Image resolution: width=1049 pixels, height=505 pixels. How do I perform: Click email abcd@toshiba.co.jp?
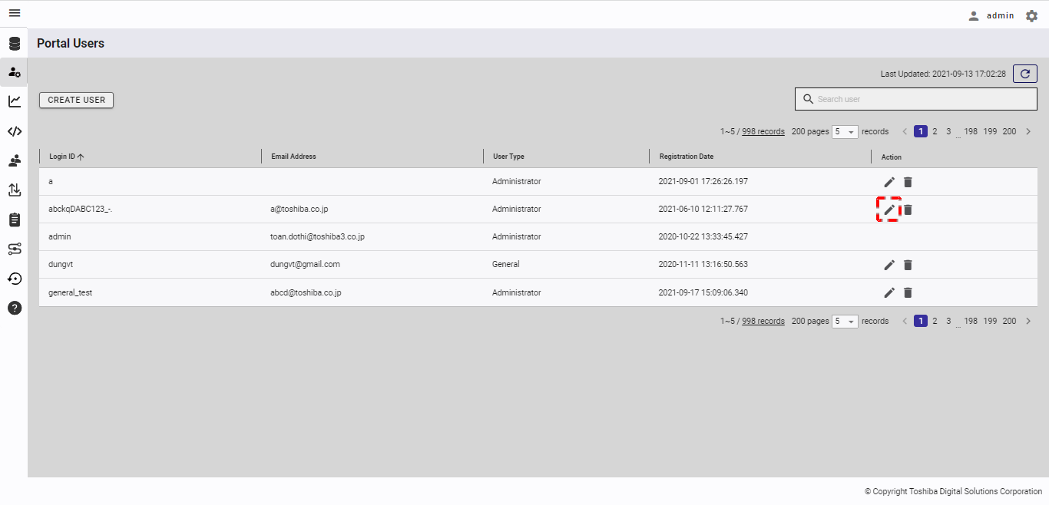306,292
